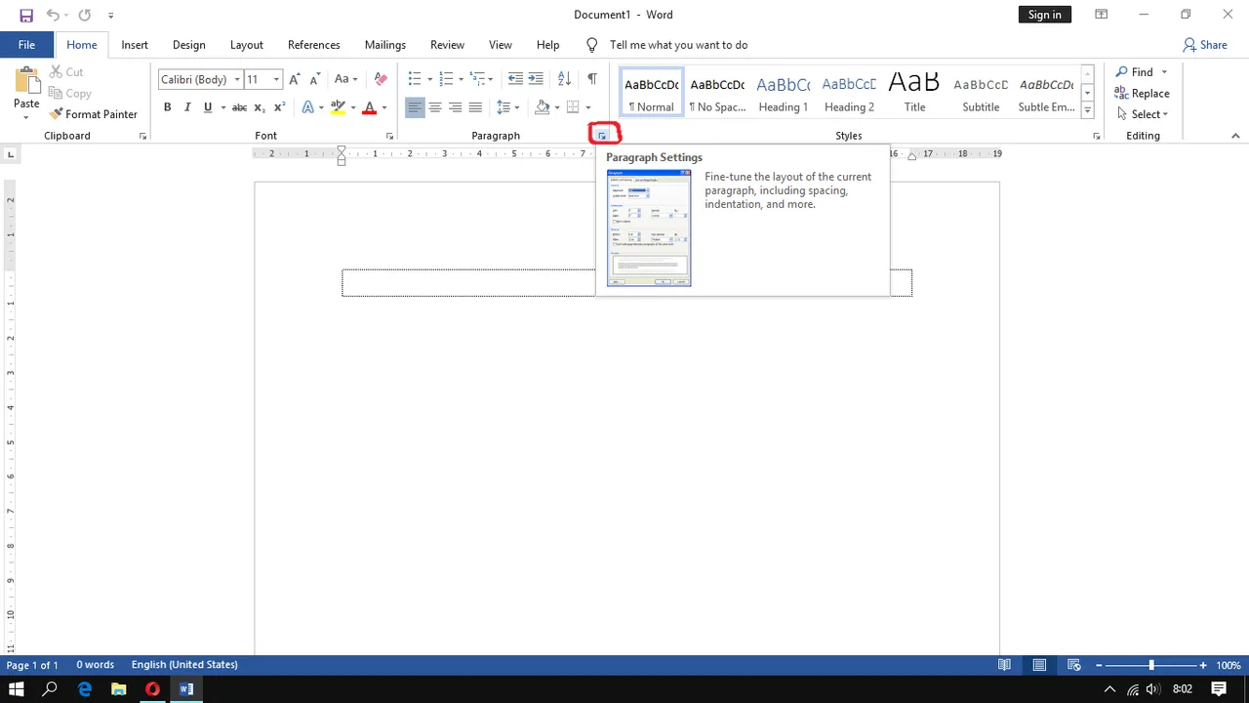Open the References tab
This screenshot has width=1249, height=703.
click(x=313, y=45)
